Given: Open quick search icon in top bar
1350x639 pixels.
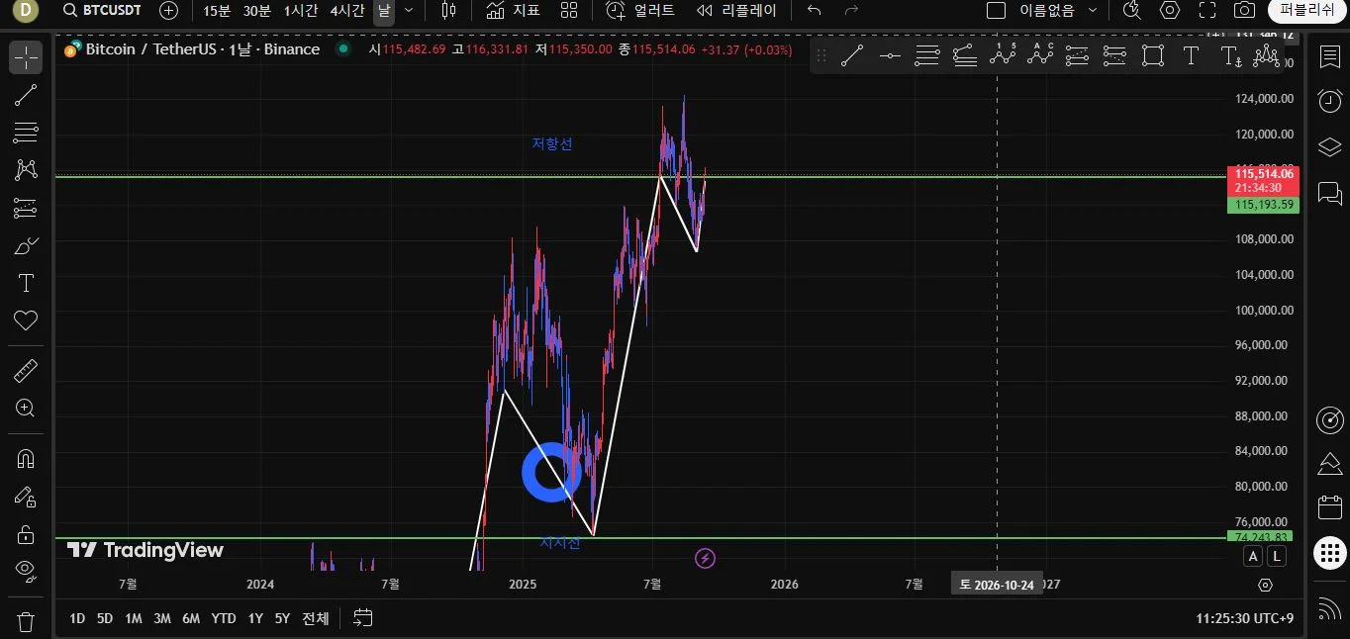Looking at the screenshot, I should click(1131, 10).
